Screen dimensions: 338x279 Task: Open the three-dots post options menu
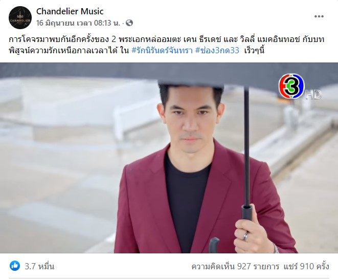click(319, 16)
